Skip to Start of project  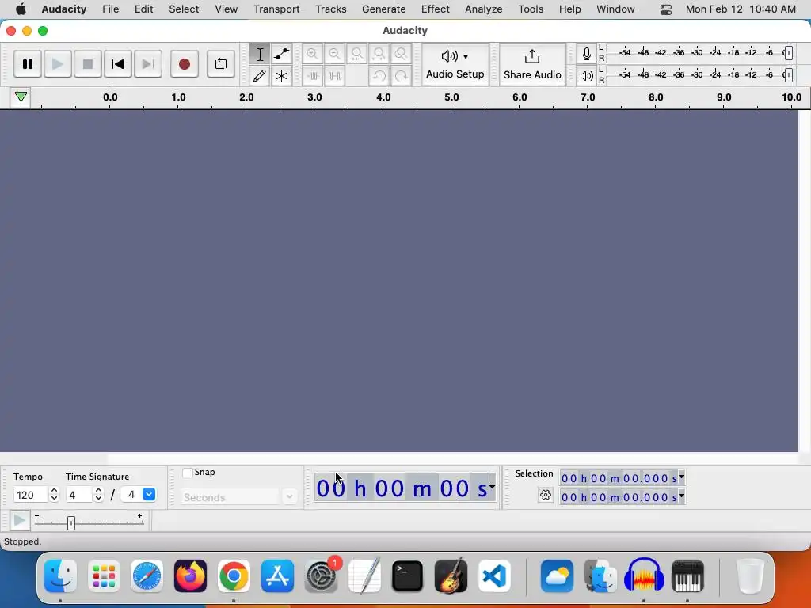[118, 64]
